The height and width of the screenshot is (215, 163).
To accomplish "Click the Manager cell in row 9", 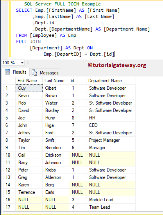I will [x=111, y=148].
